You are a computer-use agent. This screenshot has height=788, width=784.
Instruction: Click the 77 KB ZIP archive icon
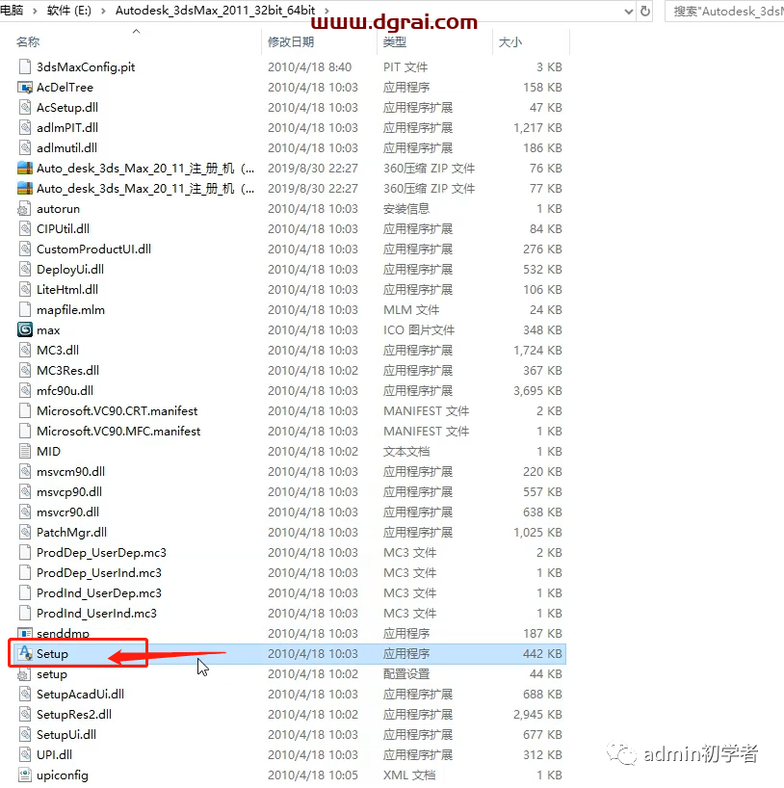tap(25, 189)
